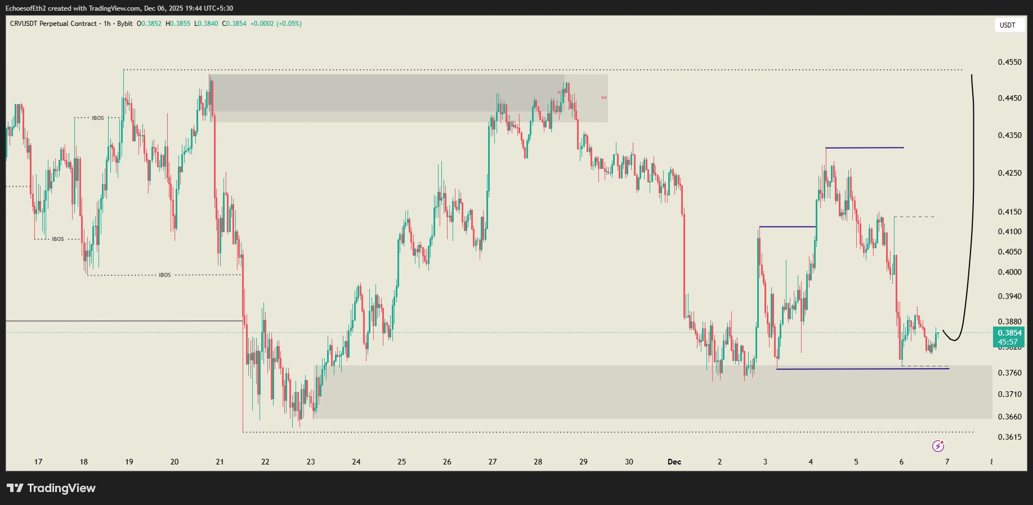
Task: Click date 18 on the time axis
Action: (83, 462)
